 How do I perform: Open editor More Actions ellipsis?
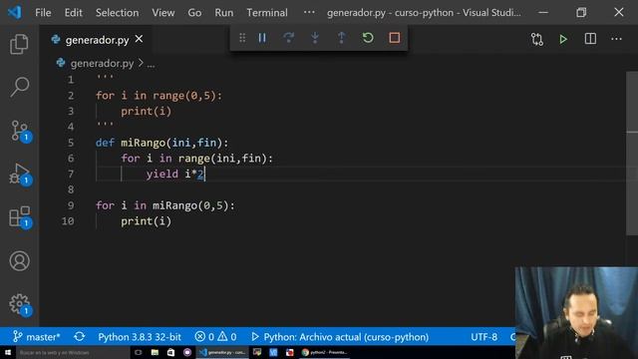coord(616,39)
